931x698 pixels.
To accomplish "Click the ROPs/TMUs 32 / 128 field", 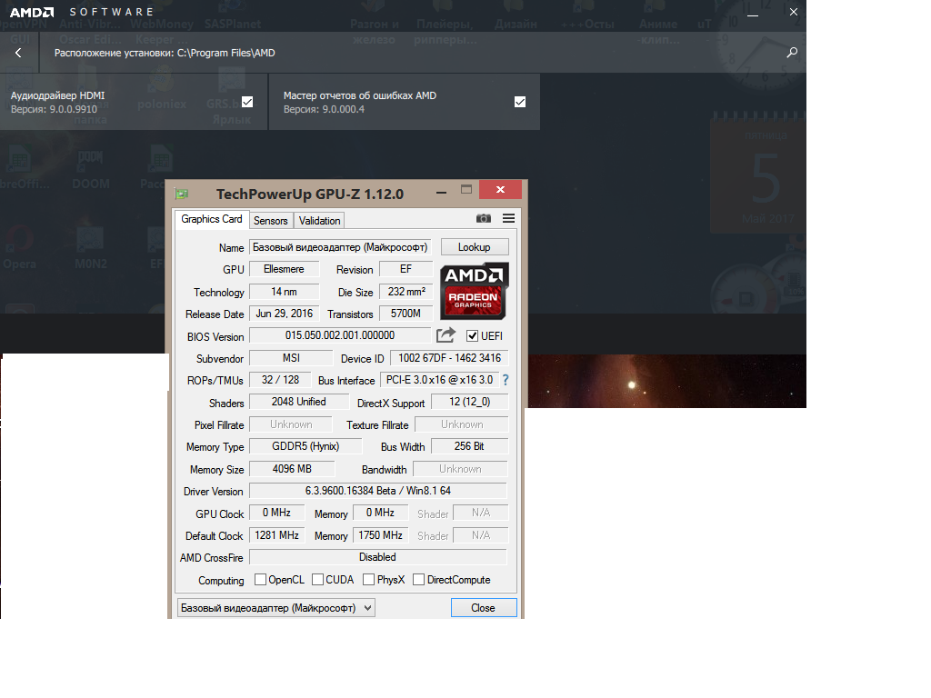I will click(x=280, y=380).
